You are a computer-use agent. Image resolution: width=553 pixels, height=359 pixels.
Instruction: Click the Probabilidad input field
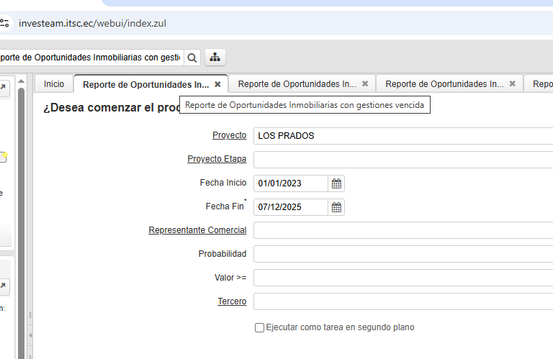(x=403, y=254)
